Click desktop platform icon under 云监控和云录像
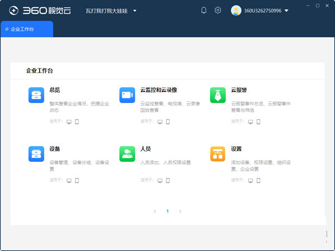This screenshot has height=251, width=335. 160,122
